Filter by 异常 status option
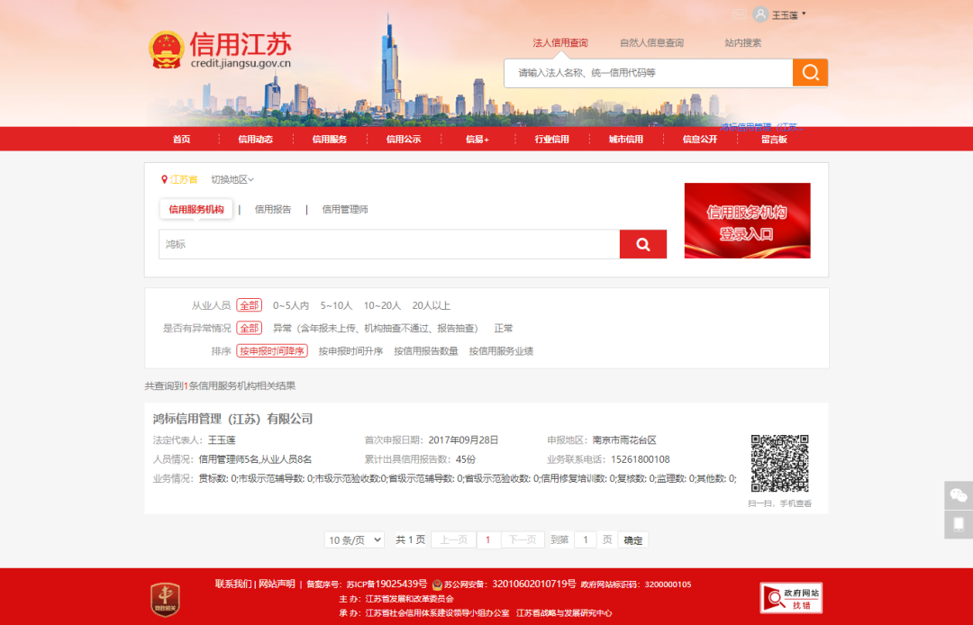The height and width of the screenshot is (625, 973). point(376,329)
